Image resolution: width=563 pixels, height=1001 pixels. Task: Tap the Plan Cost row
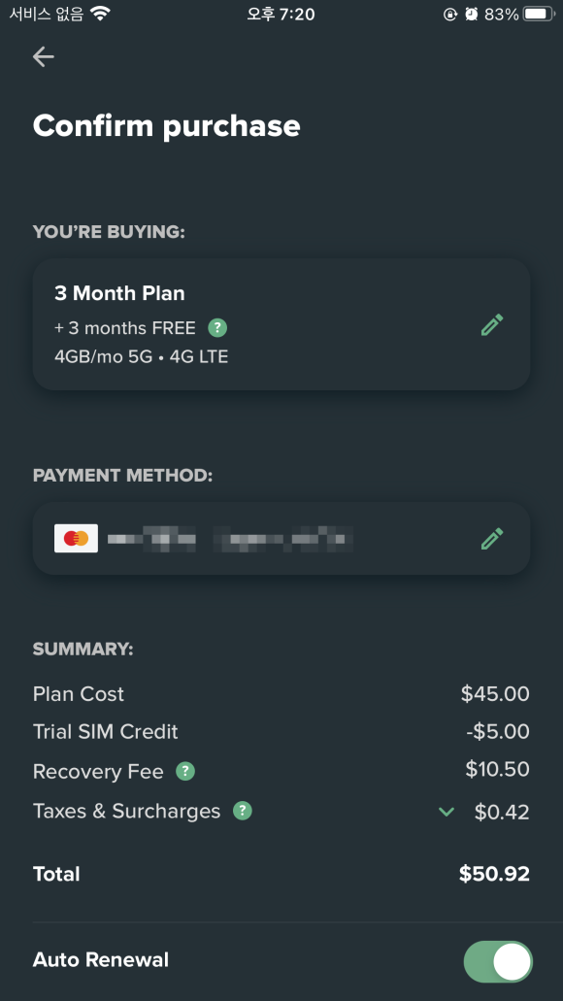281,694
